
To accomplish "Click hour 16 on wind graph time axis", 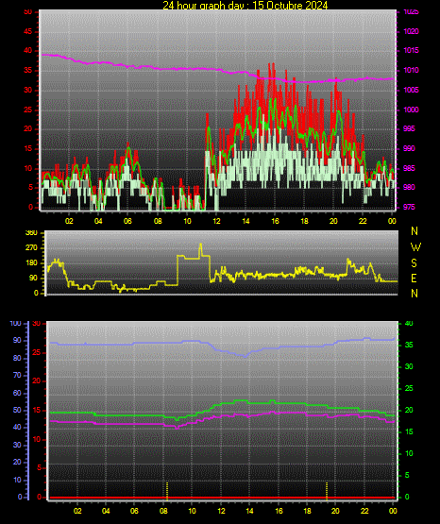I will tap(275, 221).
